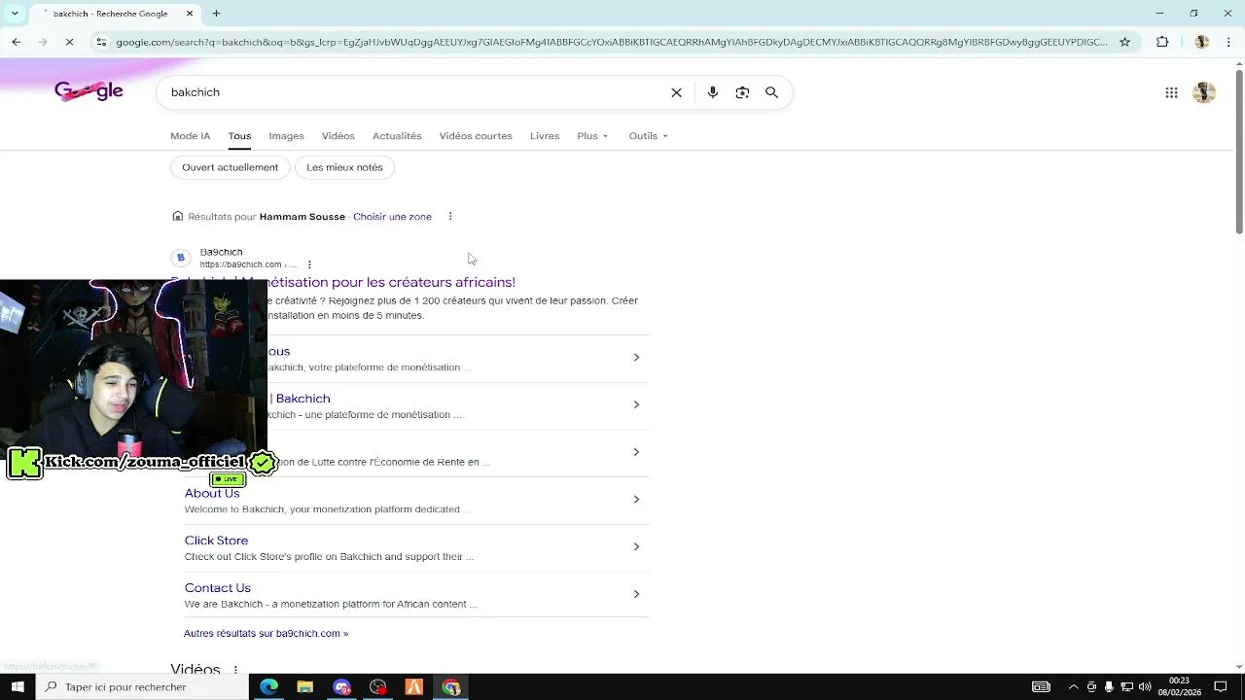
Task: Switch to the Mode IA tab
Action: pos(191,136)
